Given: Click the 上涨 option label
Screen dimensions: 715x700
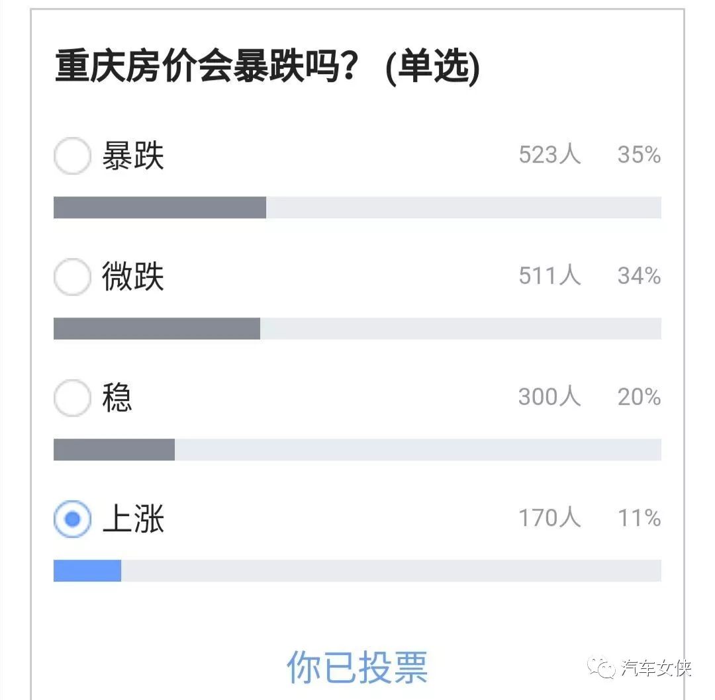Looking at the screenshot, I should tap(132, 519).
